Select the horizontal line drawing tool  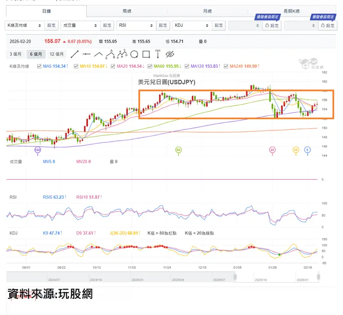click(x=87, y=54)
